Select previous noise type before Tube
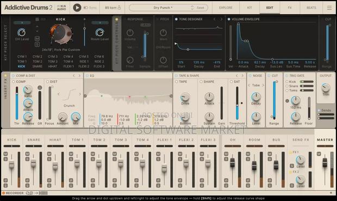The height and width of the screenshot is (201, 337). coord(249,86)
